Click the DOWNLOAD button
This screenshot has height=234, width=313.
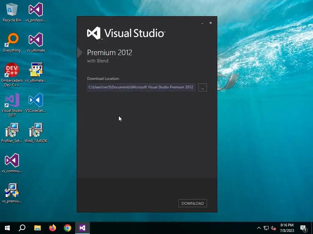[193, 203]
